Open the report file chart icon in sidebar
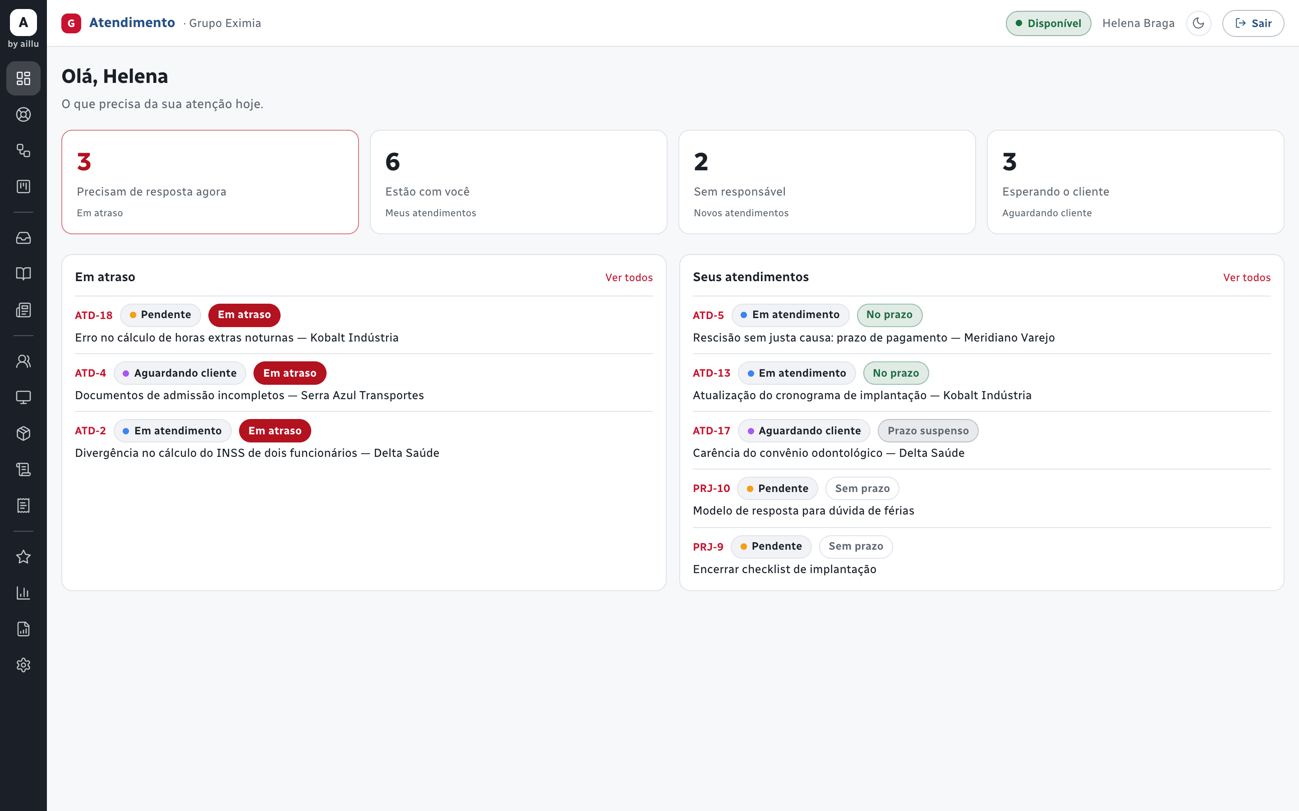The width and height of the screenshot is (1299, 811). coord(23,628)
